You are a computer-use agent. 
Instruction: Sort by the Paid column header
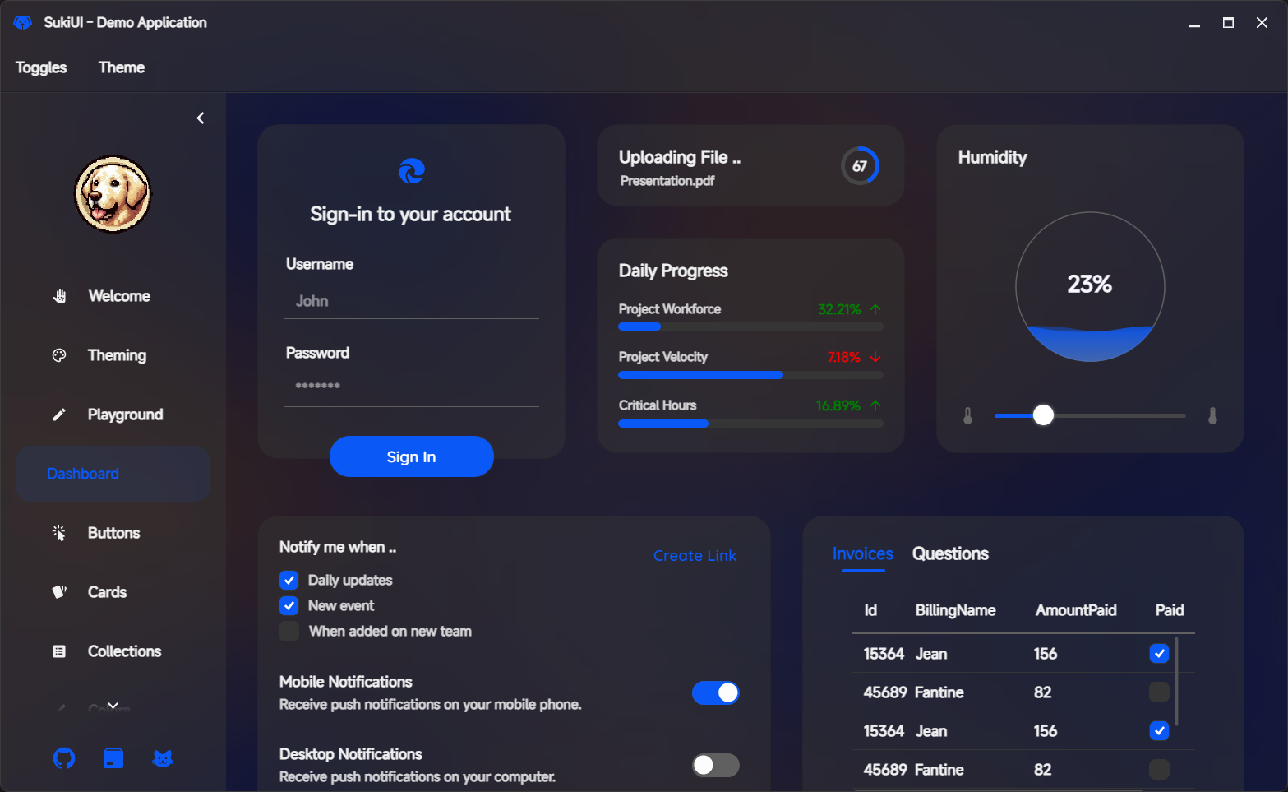[x=1170, y=610]
